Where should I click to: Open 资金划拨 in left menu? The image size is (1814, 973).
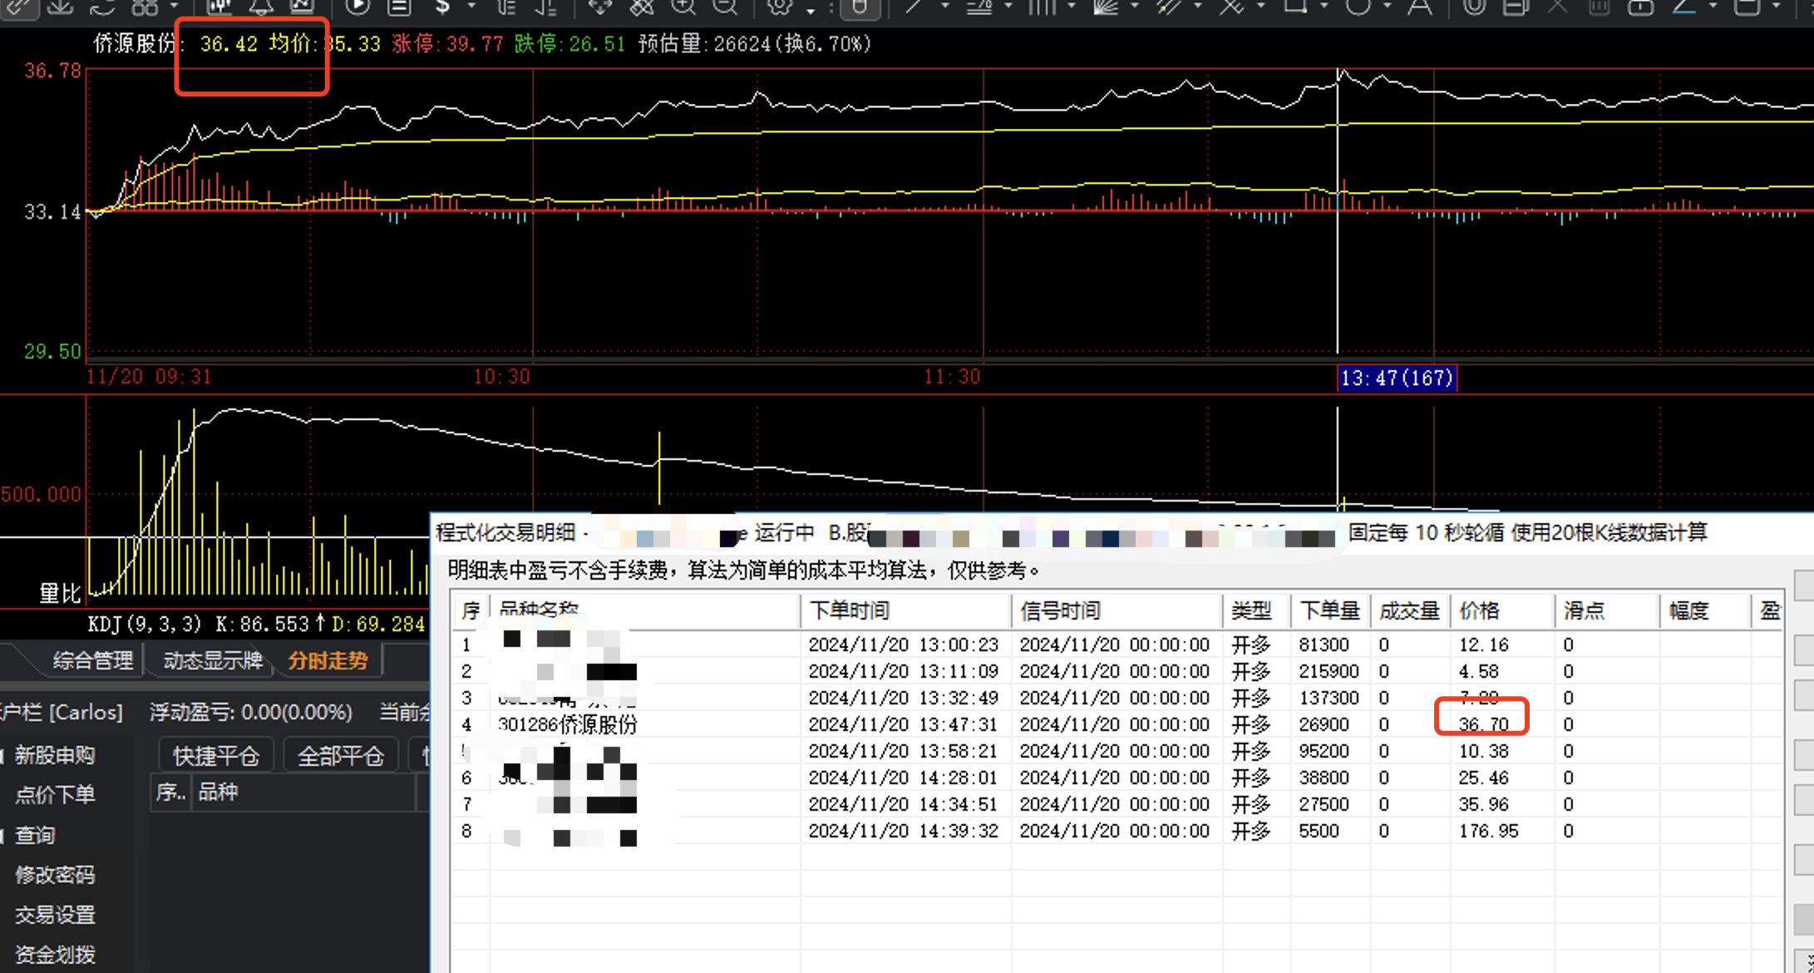(55, 955)
